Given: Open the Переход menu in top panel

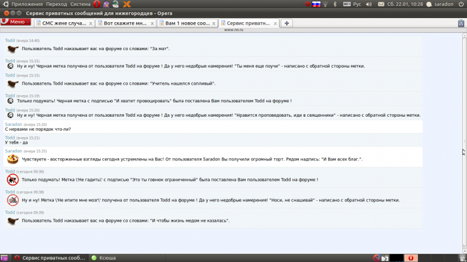Looking at the screenshot, I should click(x=58, y=4).
